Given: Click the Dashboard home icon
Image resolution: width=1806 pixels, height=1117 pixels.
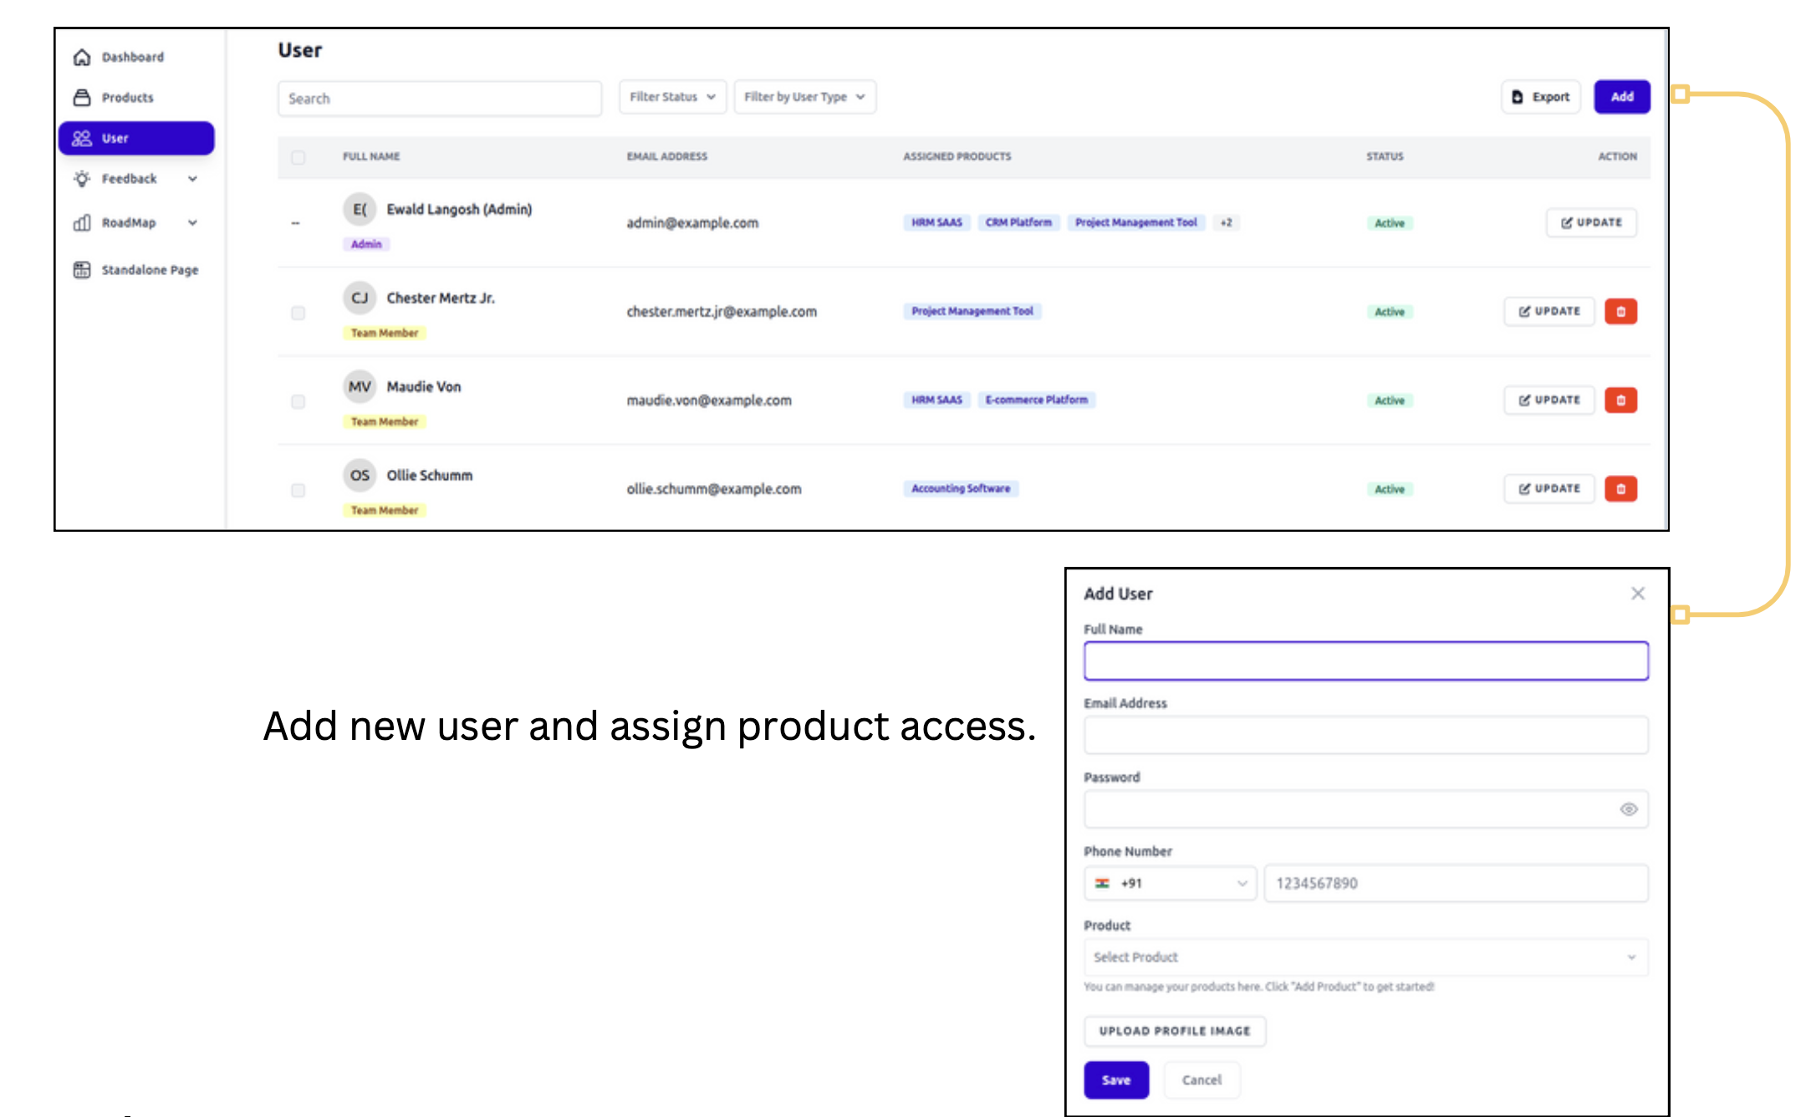Looking at the screenshot, I should coord(82,57).
